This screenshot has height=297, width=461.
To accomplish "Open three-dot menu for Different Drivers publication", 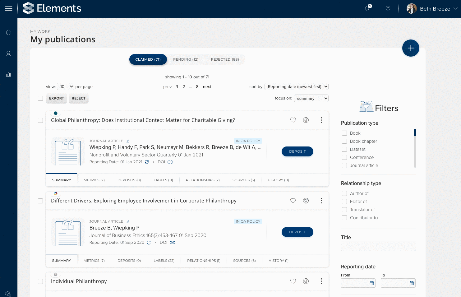I will (321, 201).
